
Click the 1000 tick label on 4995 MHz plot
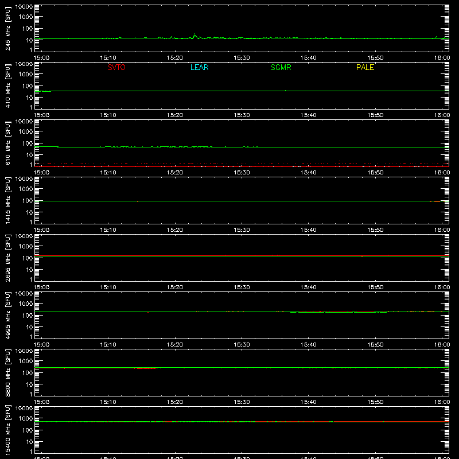(26, 304)
